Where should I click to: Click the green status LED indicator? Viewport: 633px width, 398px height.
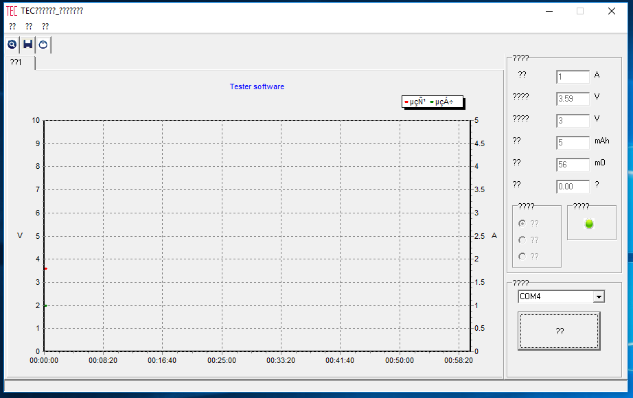tap(589, 224)
